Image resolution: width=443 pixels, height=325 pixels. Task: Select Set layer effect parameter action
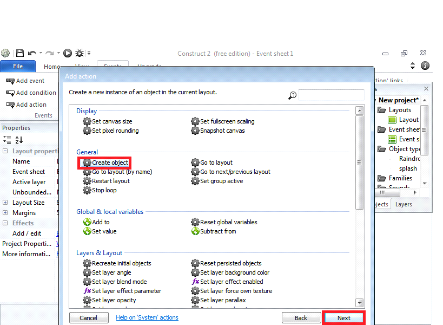tap(122, 291)
